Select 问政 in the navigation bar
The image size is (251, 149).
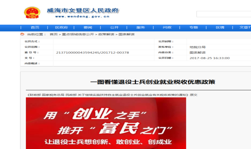[x=167, y=28]
